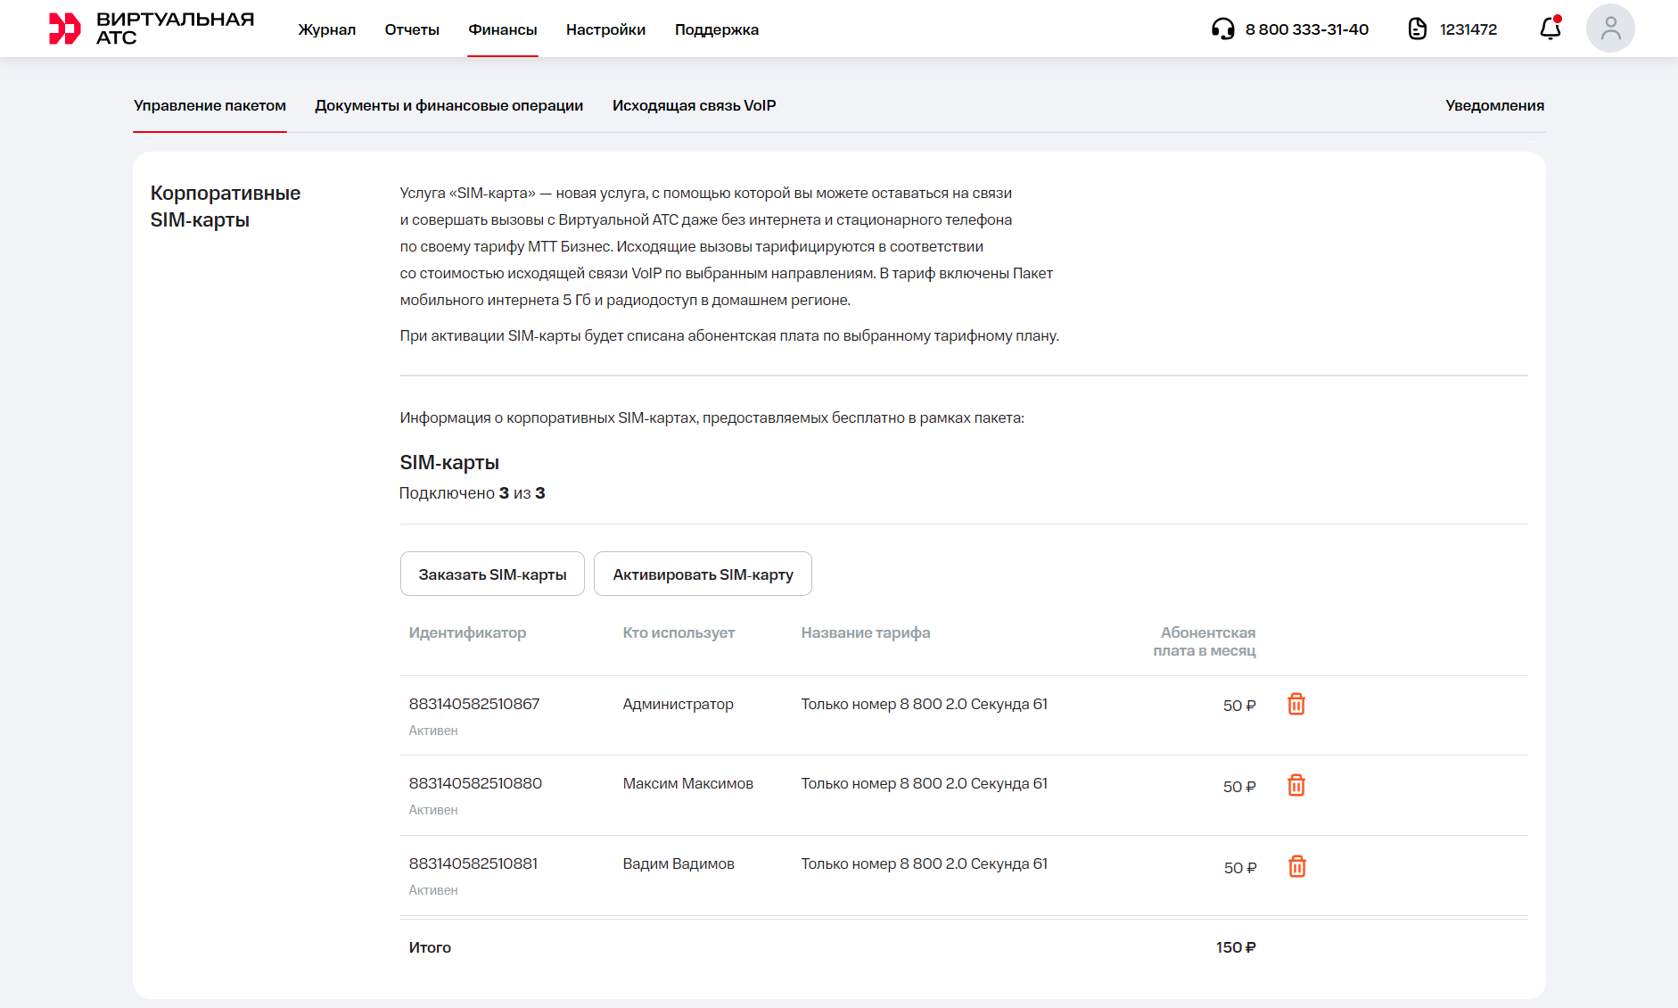
Task: Open Документы и финансовые операции tab
Action: [448, 105]
